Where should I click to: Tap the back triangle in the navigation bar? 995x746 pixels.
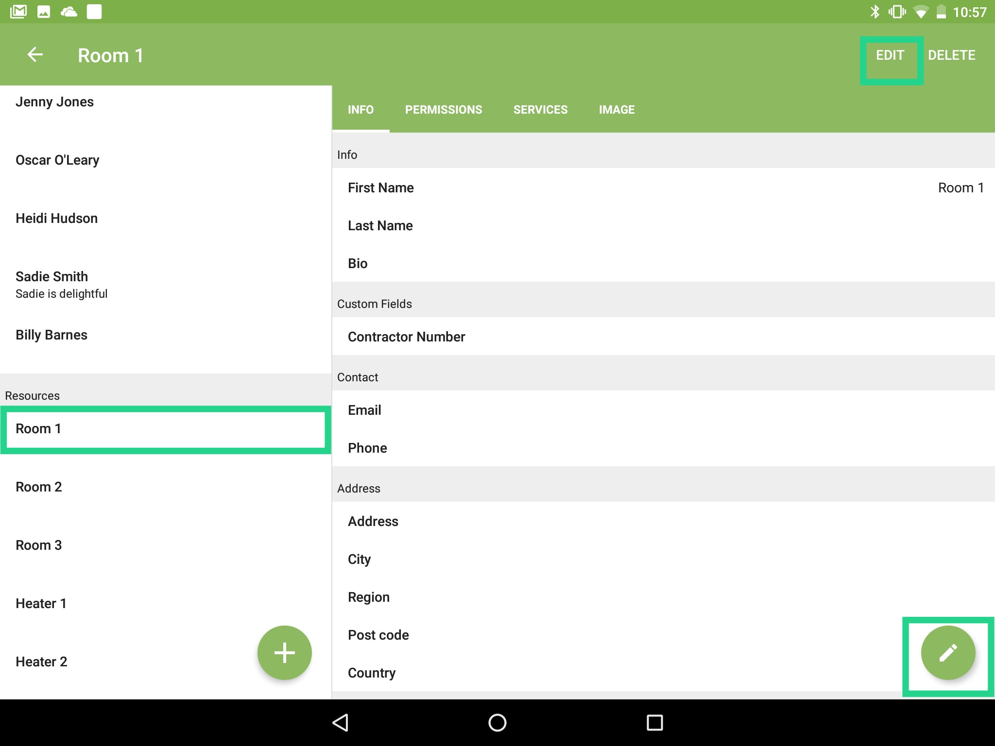point(340,722)
